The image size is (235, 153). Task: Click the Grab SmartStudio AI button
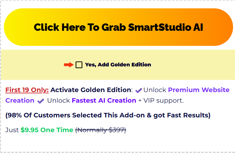click(x=118, y=27)
